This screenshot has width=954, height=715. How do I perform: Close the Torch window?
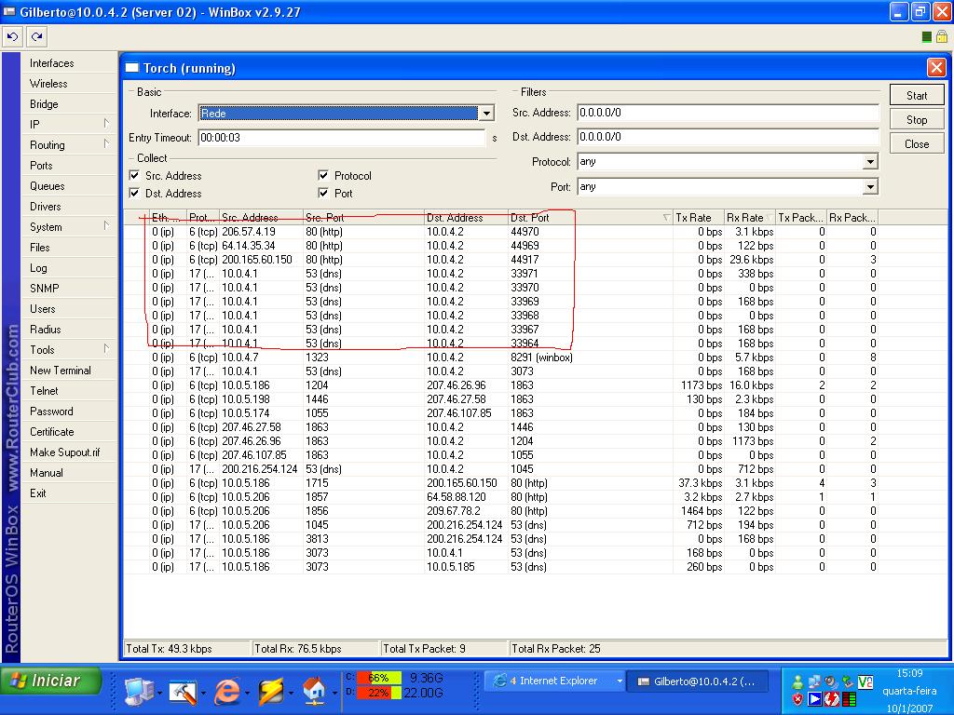(x=936, y=67)
